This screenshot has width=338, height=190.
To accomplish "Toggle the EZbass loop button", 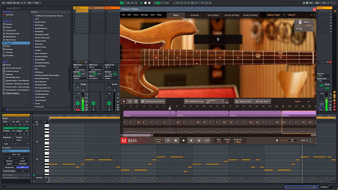I will click(168, 140).
